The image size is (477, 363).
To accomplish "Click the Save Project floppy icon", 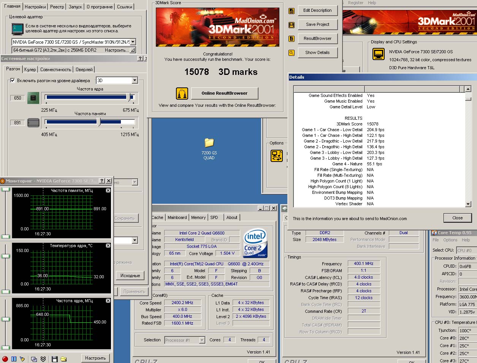I will tap(292, 25).
